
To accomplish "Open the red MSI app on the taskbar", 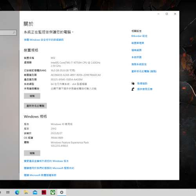I will click(44, 192).
